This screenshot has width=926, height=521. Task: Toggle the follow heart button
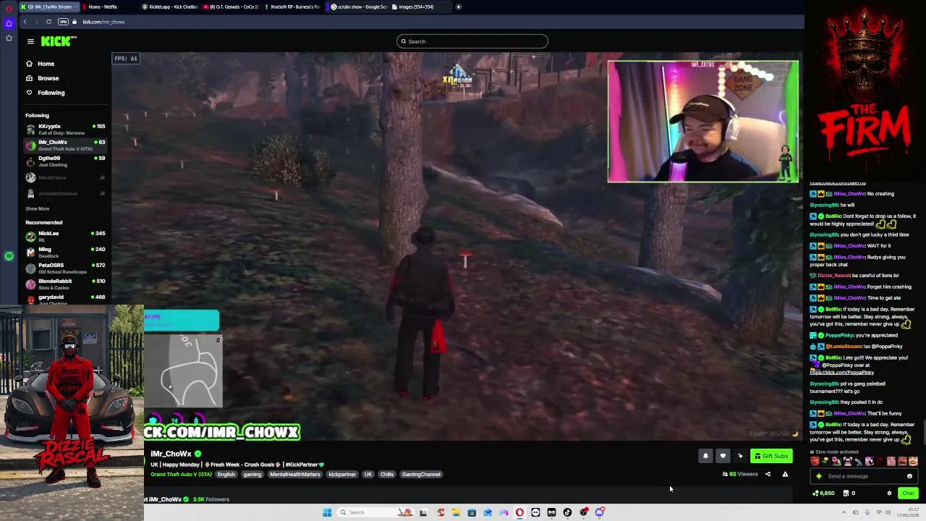click(723, 456)
